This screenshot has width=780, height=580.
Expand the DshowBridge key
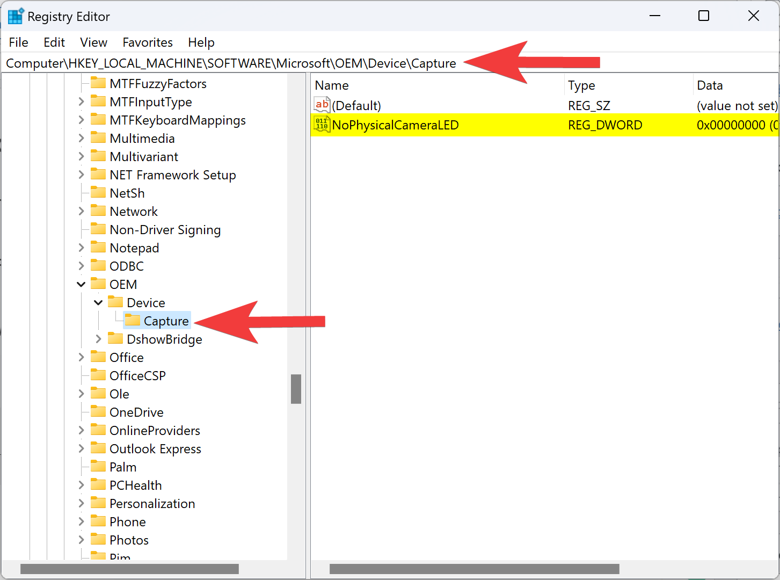pyautogui.click(x=98, y=339)
